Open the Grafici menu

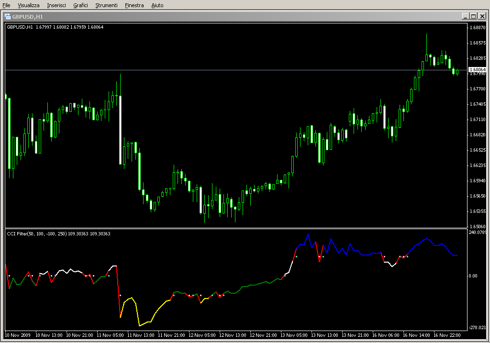point(80,5)
